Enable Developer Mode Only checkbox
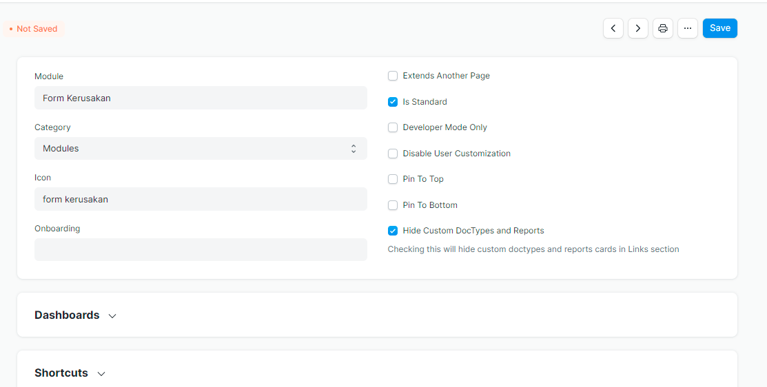This screenshot has height=387, width=767. pyautogui.click(x=392, y=127)
